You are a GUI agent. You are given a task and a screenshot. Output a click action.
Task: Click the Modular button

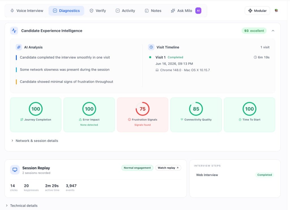(x=257, y=10)
